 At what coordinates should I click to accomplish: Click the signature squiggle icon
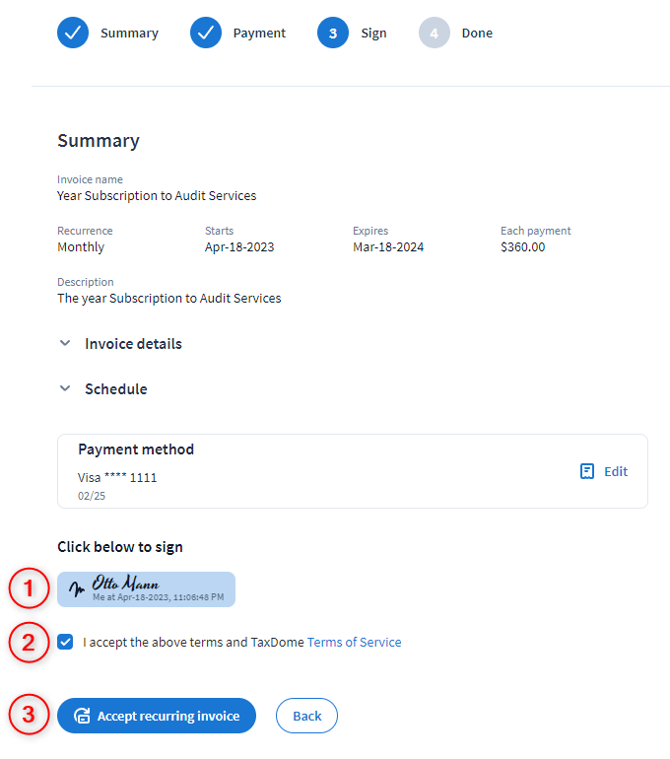pos(77,589)
